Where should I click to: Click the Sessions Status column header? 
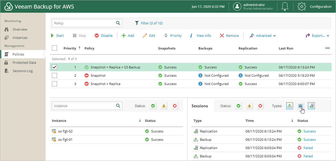303,121
